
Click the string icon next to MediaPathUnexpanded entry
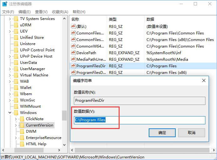pyautogui.click(x=73, y=59)
